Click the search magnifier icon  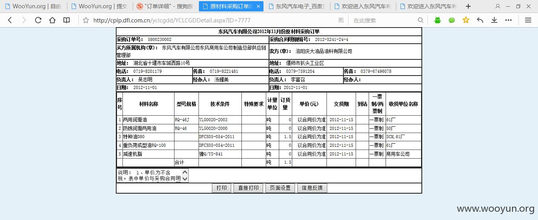click(421, 20)
